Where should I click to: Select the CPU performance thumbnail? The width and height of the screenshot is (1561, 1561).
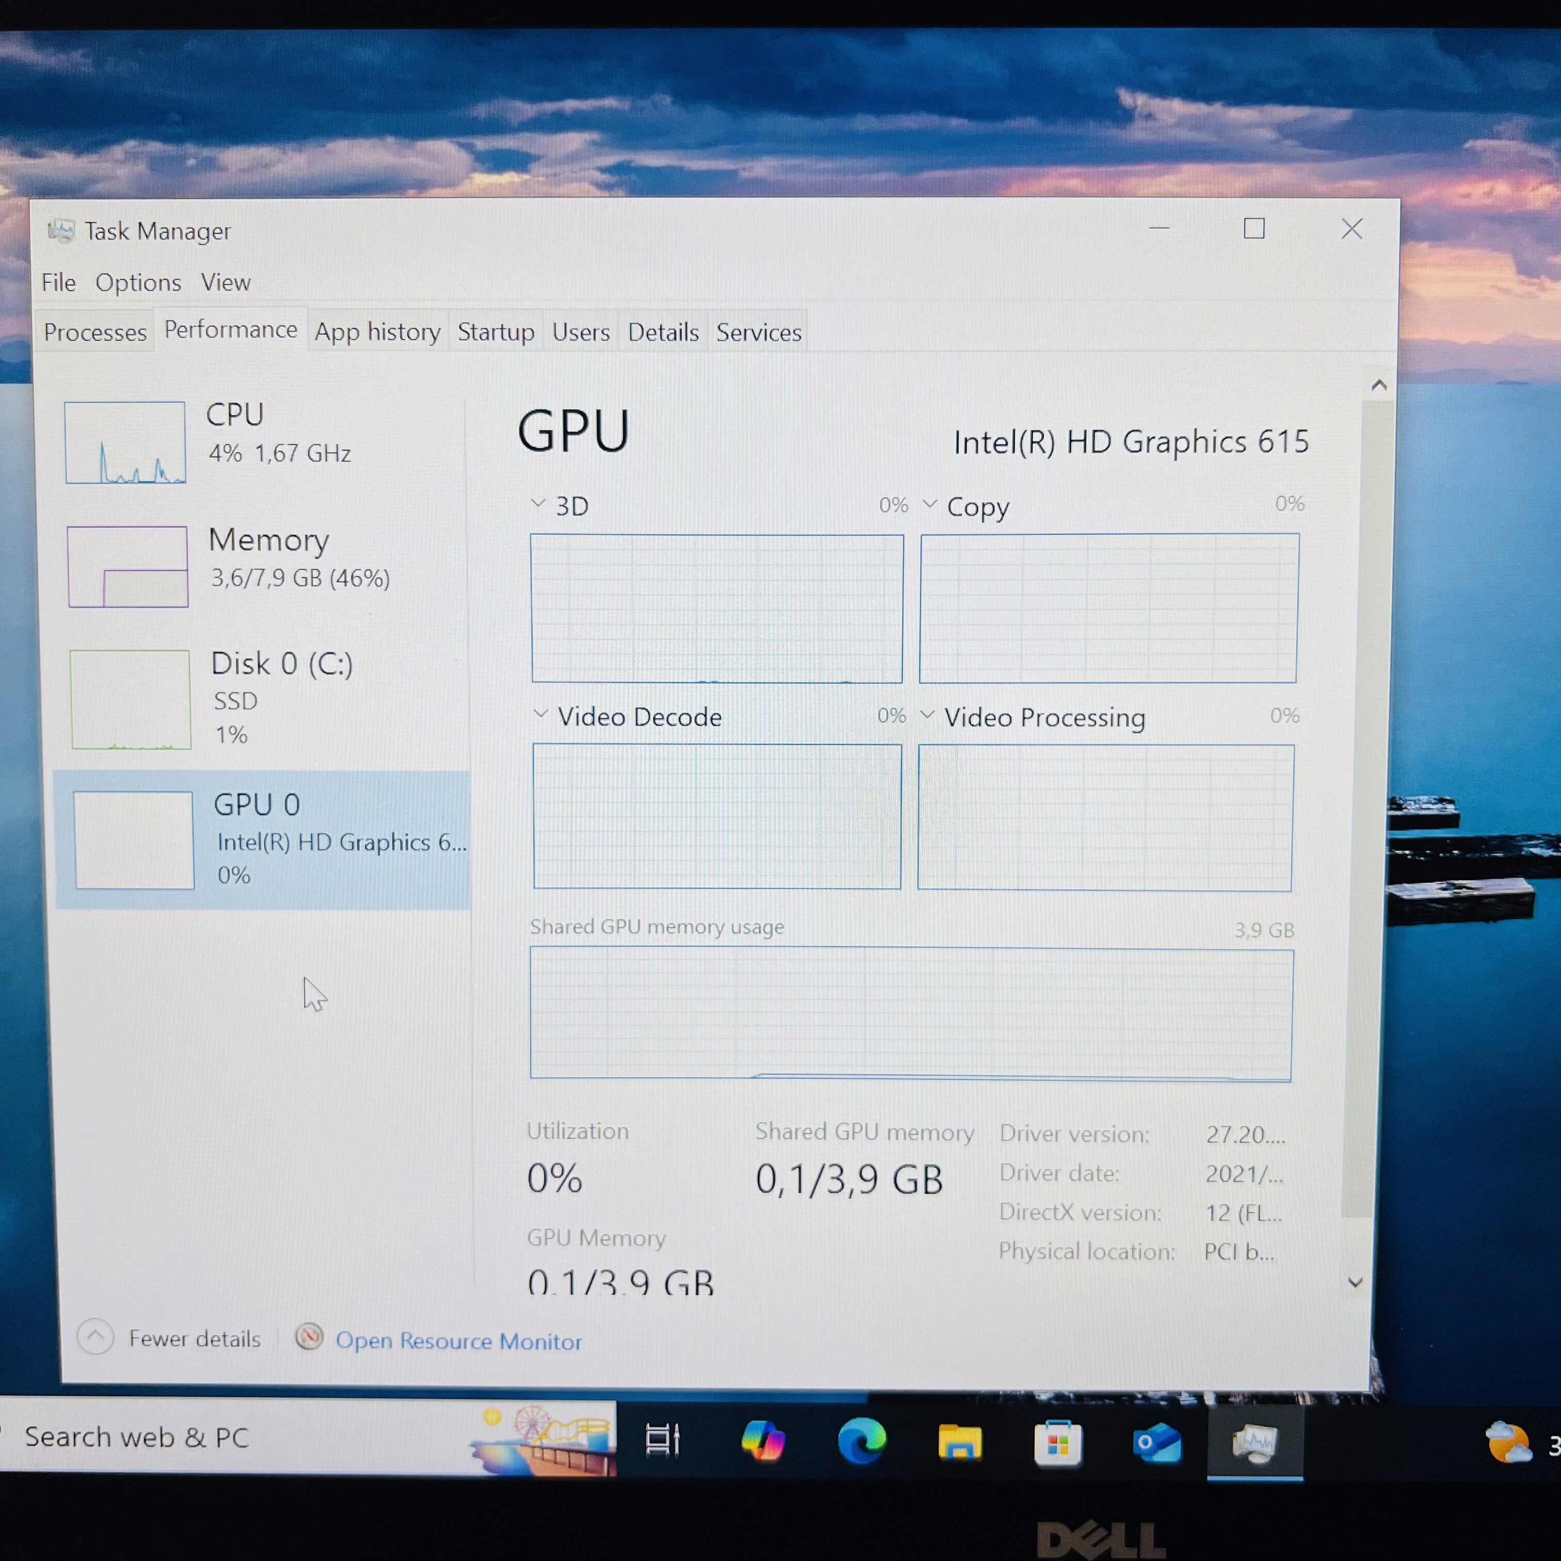126,443
